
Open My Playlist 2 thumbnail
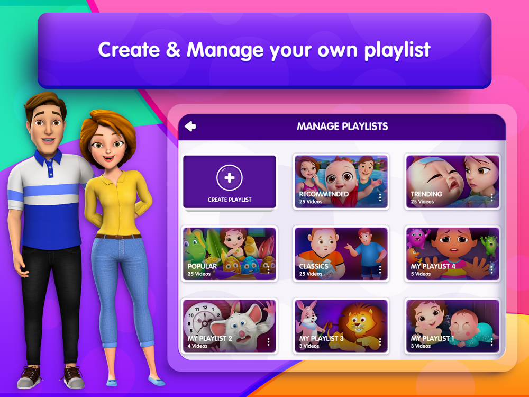(230, 326)
